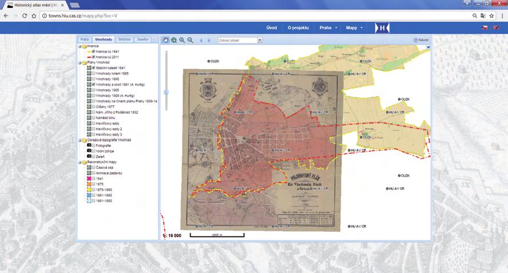Switch to the Josefov tab
This screenshot has width=508, height=273.
tap(143, 39)
